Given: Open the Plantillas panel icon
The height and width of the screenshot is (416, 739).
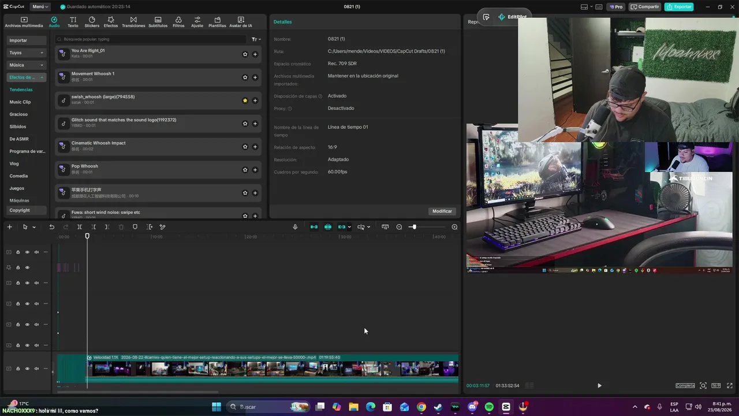Looking at the screenshot, I should pyautogui.click(x=217, y=22).
